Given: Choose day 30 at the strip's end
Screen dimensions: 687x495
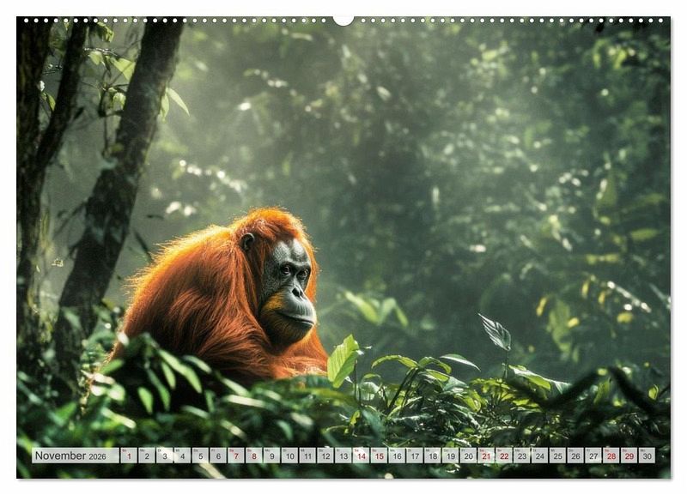Looking at the screenshot, I should click(647, 456).
